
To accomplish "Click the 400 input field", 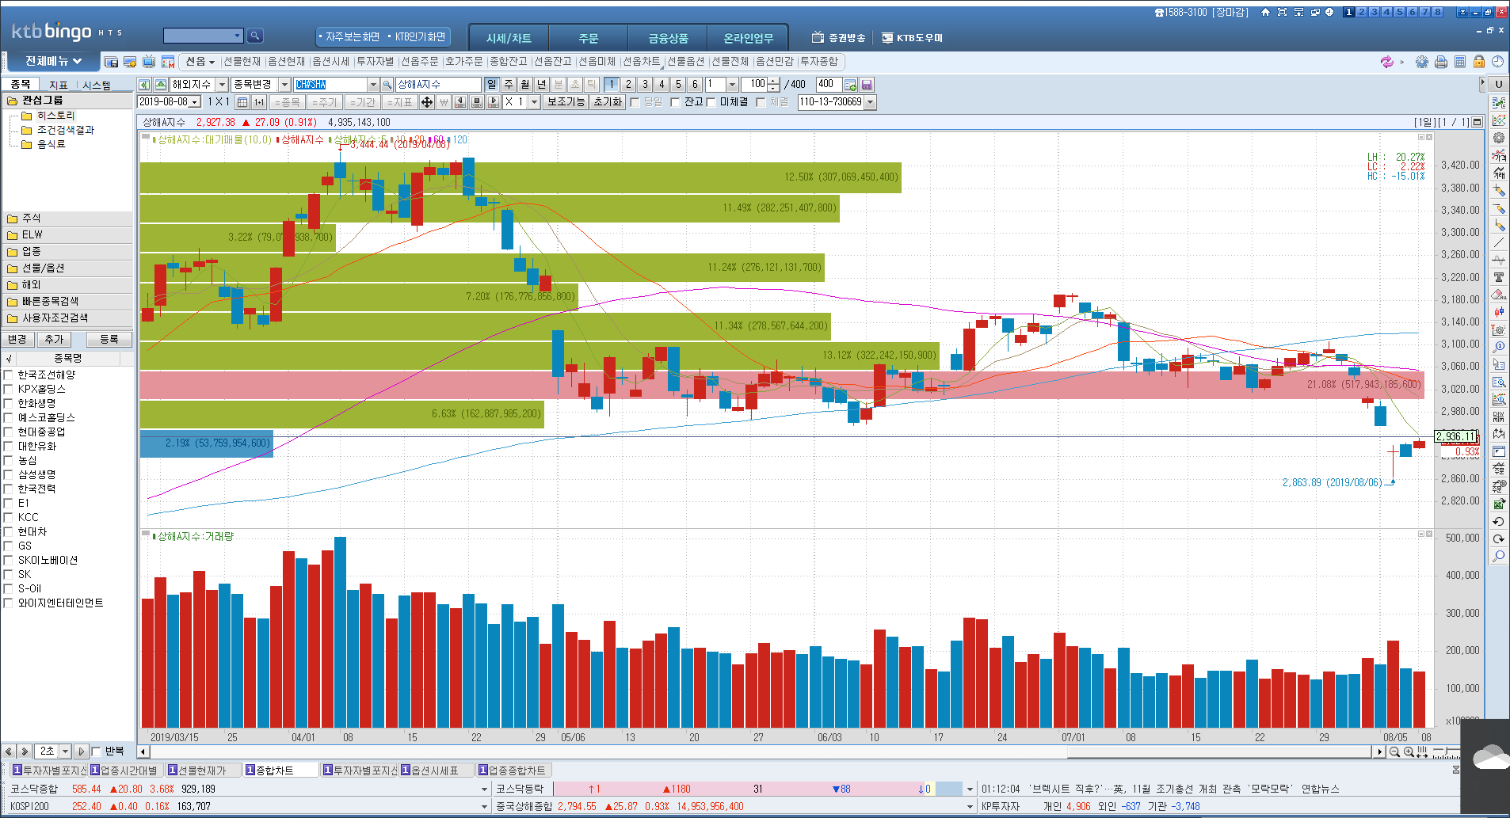I will coord(828,84).
